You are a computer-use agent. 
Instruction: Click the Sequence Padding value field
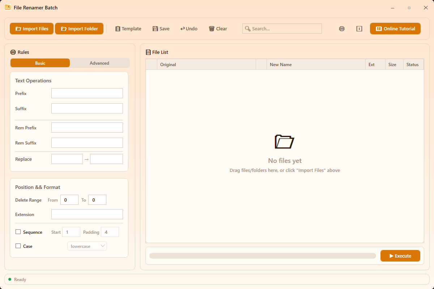(110, 232)
